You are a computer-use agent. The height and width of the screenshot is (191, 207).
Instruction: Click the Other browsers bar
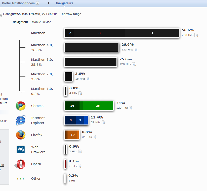(65, 178)
